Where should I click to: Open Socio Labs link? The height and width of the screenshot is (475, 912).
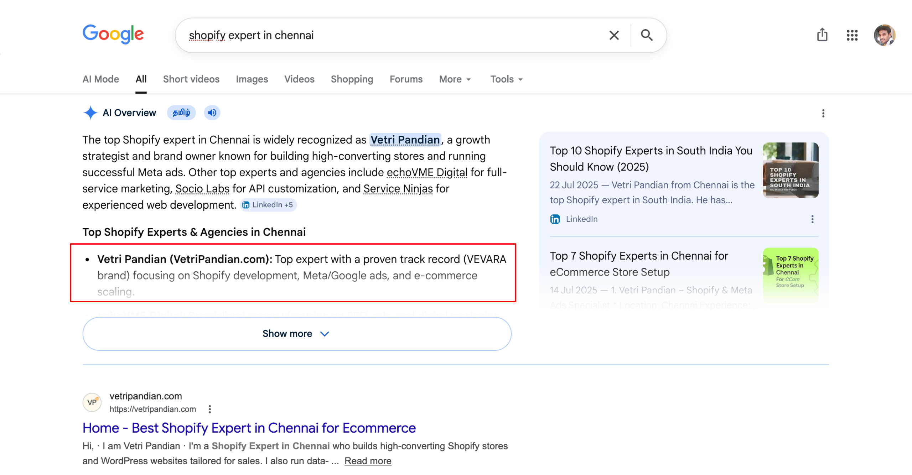[x=202, y=189]
